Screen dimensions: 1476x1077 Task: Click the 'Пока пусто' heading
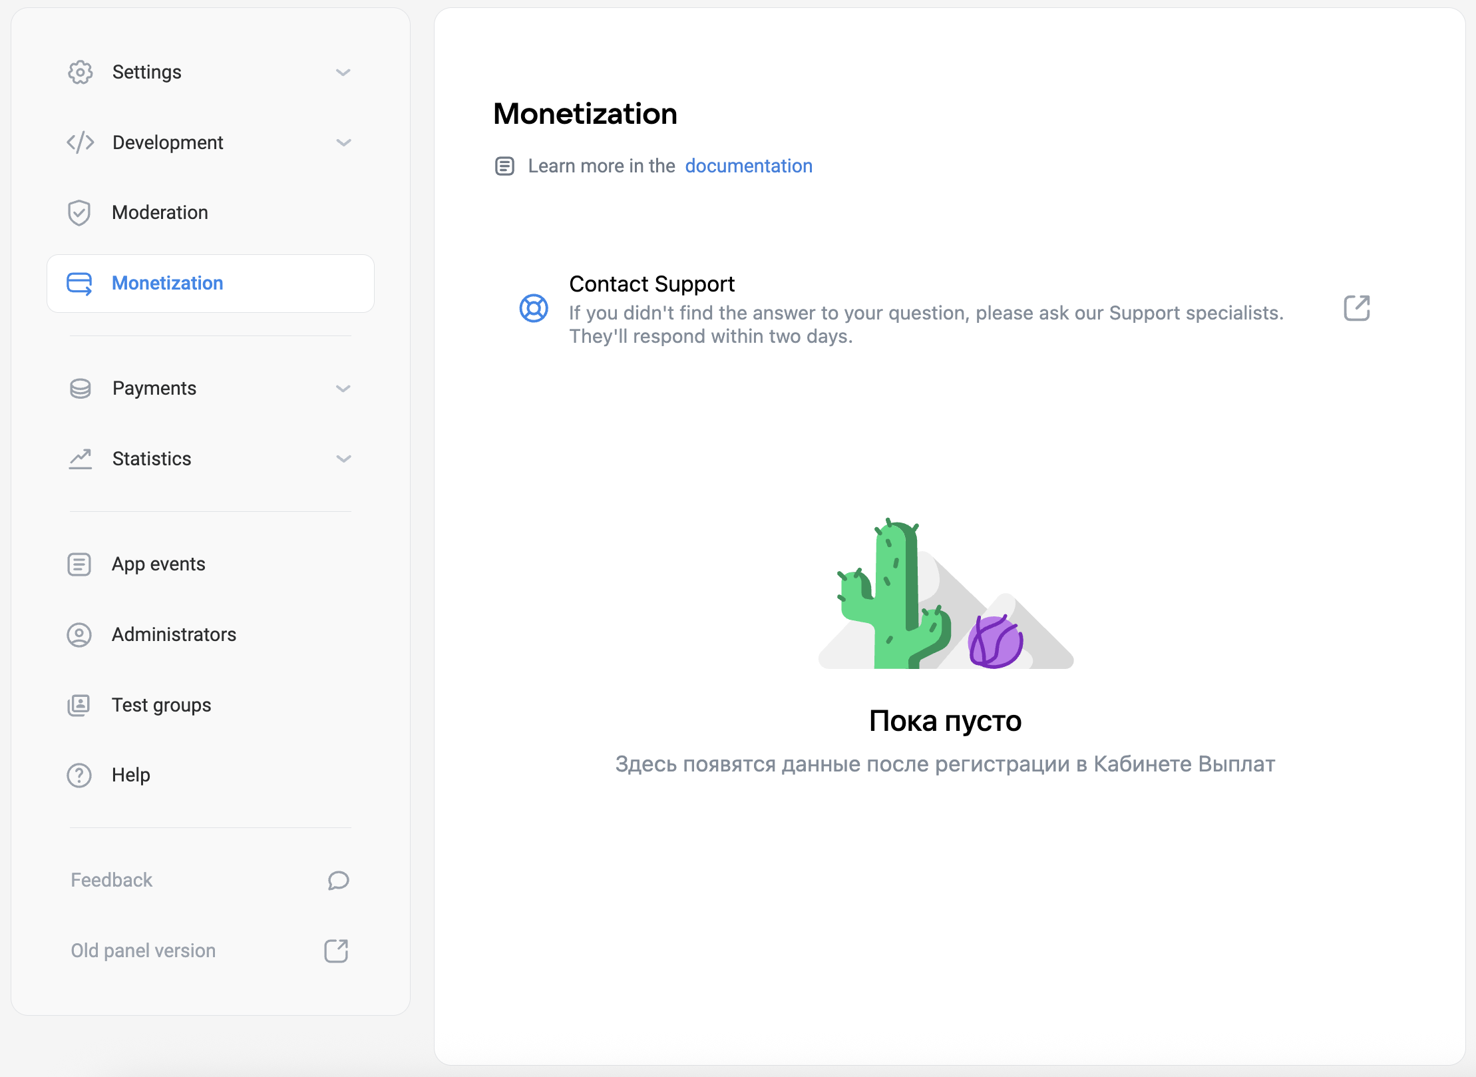click(945, 721)
